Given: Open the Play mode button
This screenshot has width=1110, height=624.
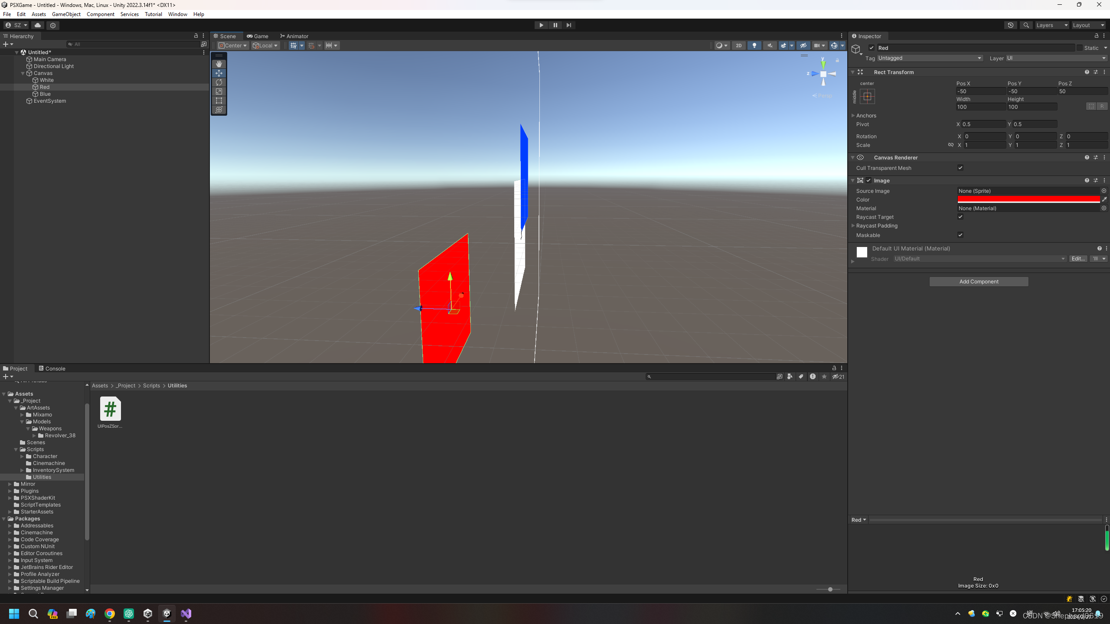Looking at the screenshot, I should click(541, 25).
